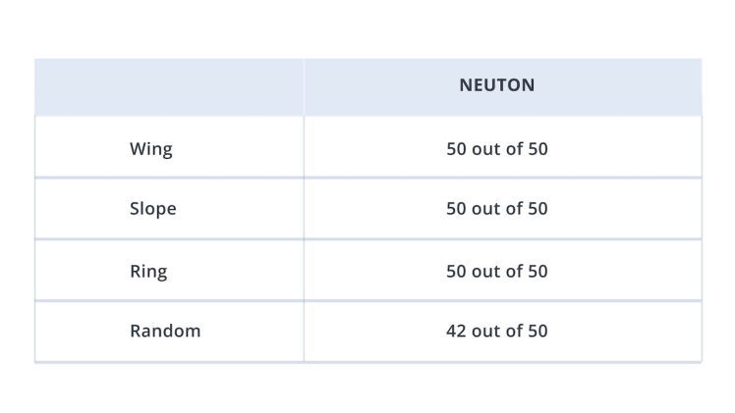Click the vertical column divider in header row
This screenshot has width=735, height=413.
tap(304, 86)
